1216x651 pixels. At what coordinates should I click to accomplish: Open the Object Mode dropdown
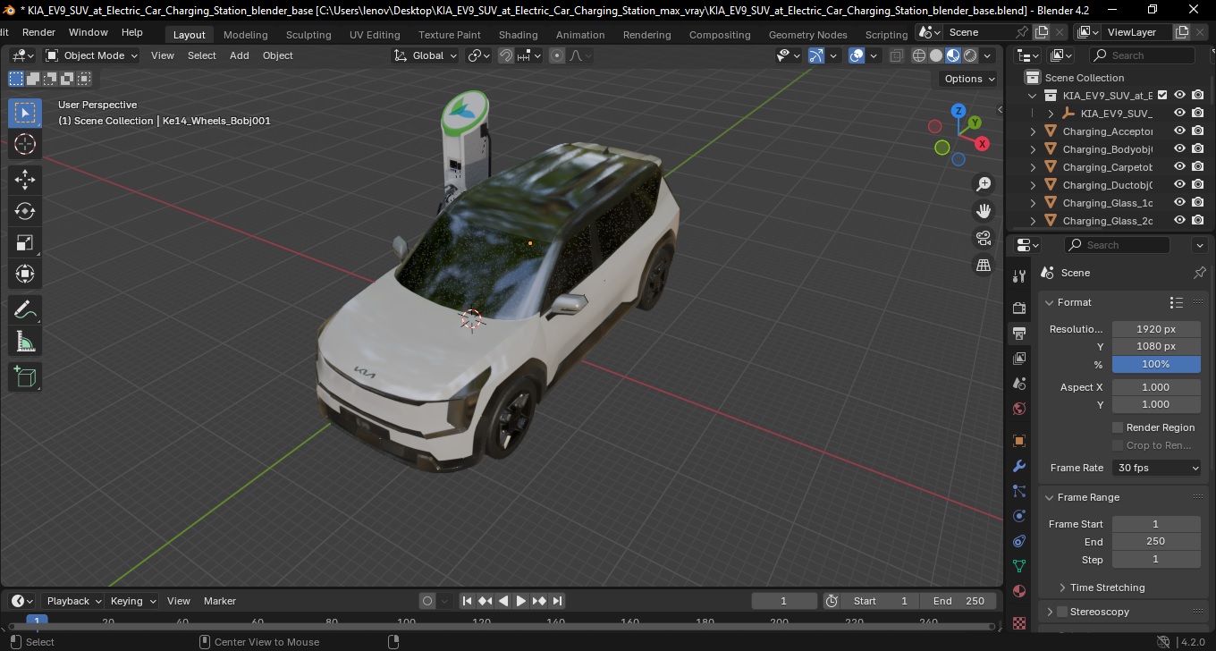[x=92, y=55]
